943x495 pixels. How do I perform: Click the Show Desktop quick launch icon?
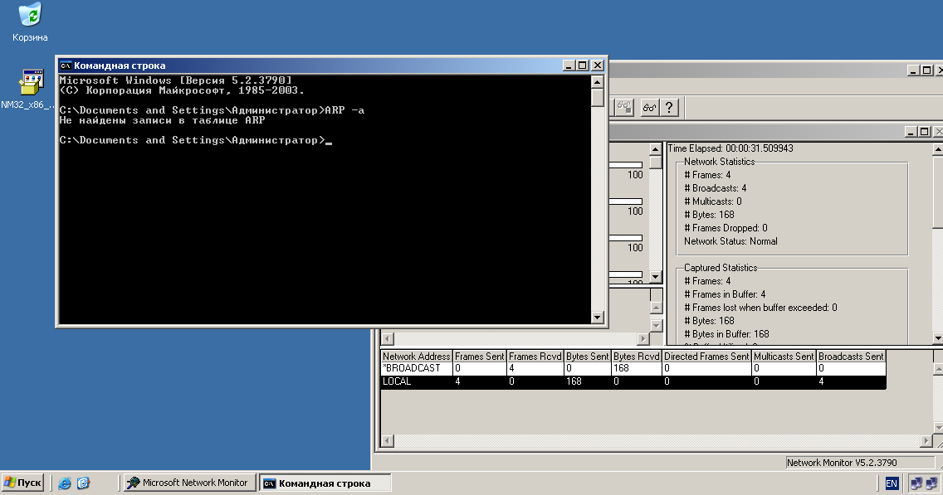(83, 483)
